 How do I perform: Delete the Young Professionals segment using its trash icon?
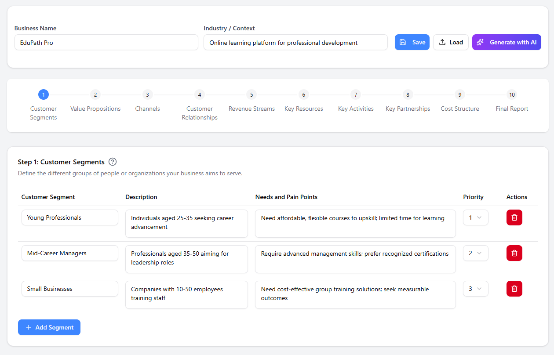coord(514,217)
